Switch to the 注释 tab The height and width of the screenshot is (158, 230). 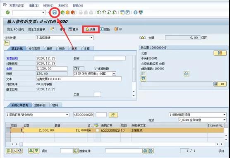coord(87,48)
